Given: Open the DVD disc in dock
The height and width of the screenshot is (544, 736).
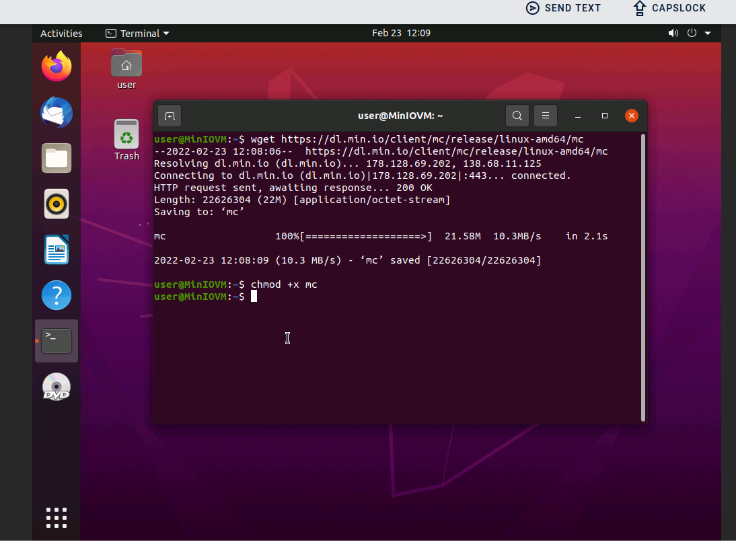Looking at the screenshot, I should pyautogui.click(x=57, y=387).
